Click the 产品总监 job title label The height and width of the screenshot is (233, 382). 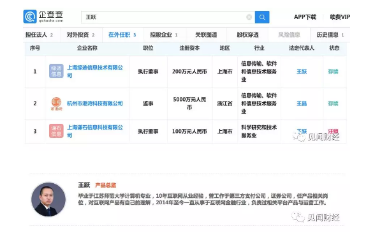(x=105, y=185)
